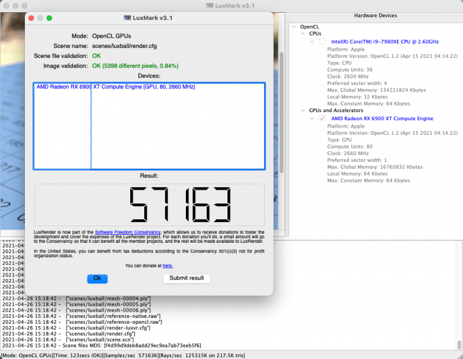The height and width of the screenshot is (359, 463).
Task: Click the image validation OK text
Action: point(135,66)
